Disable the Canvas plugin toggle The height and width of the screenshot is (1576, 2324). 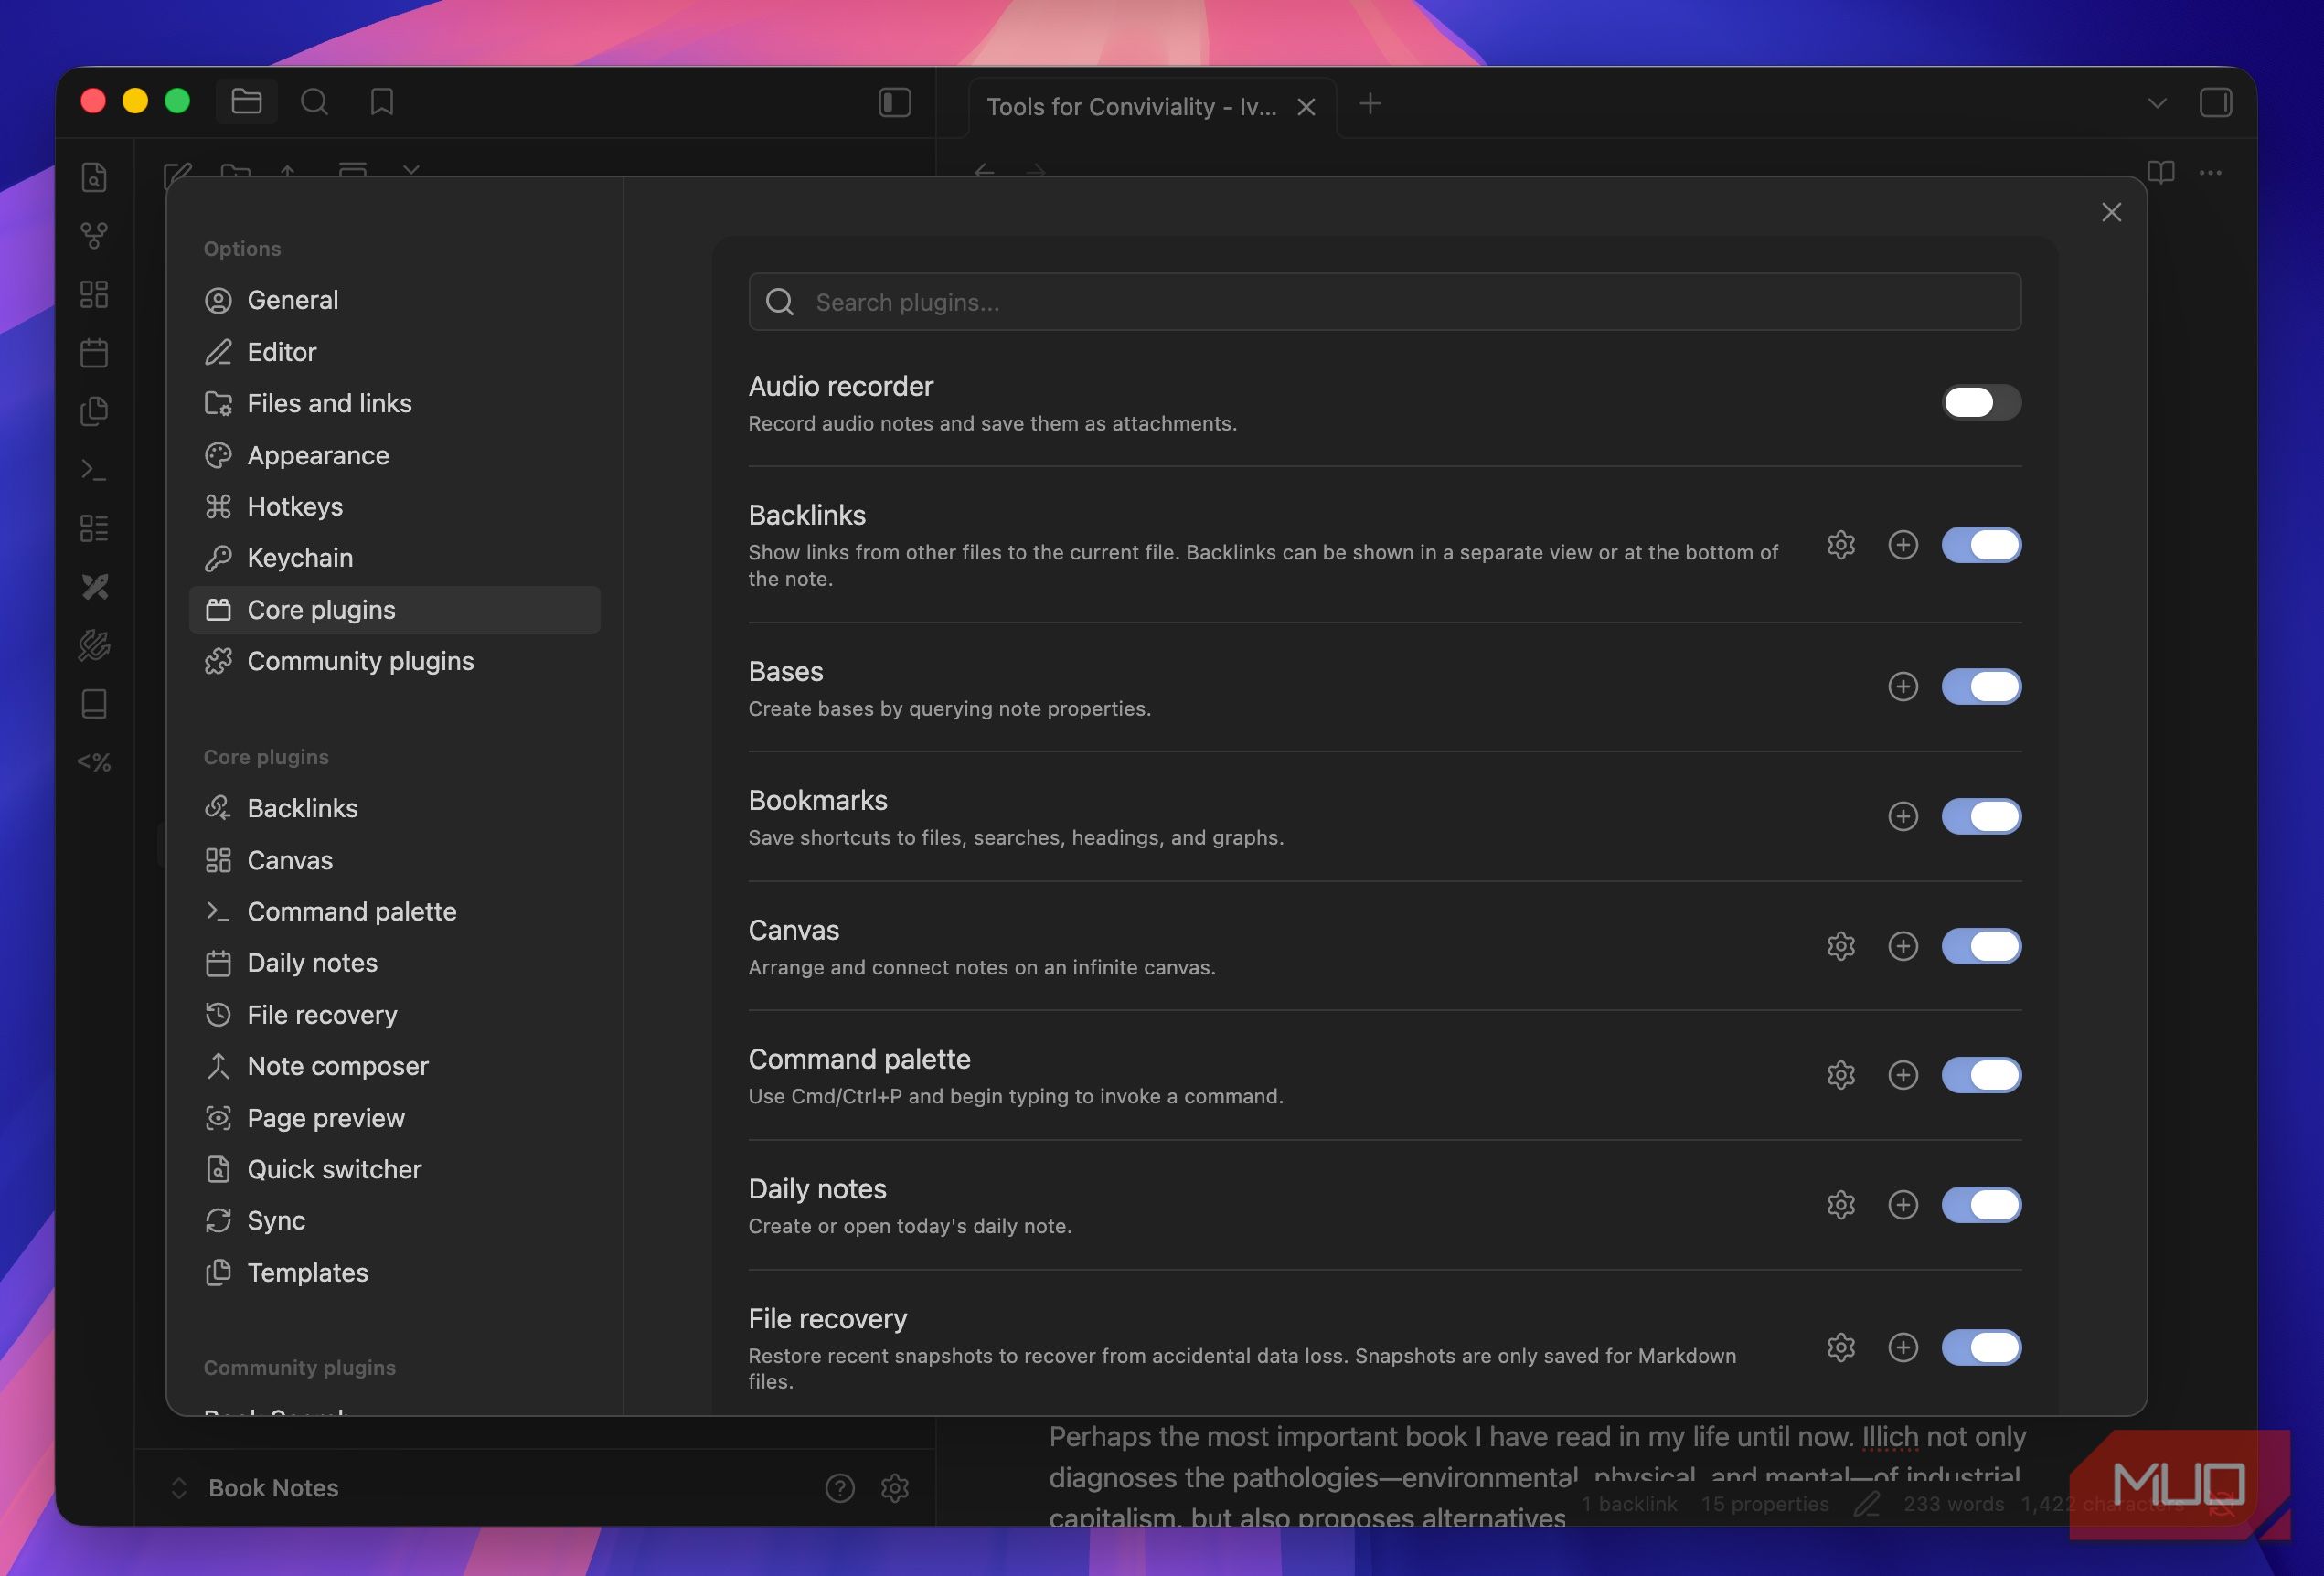pyautogui.click(x=1981, y=946)
